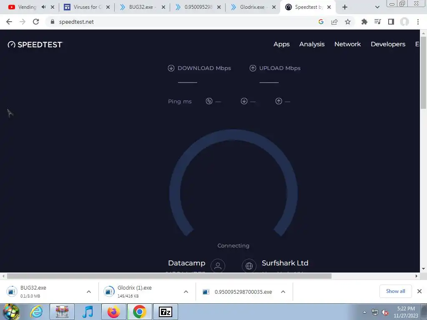This screenshot has height=320, width=427.
Task: Bookmark this page with the star icon
Action: (x=348, y=22)
